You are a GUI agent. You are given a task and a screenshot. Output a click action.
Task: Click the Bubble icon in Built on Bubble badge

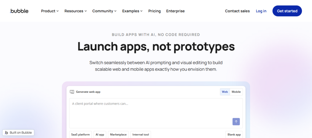pos(6,133)
